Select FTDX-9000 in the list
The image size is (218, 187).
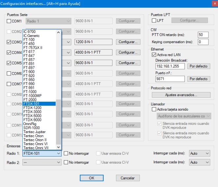pyautogui.click(x=39, y=120)
